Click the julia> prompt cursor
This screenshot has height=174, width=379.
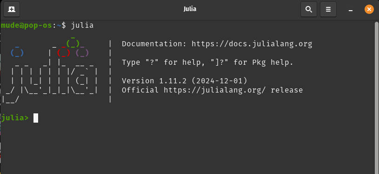coord(35,118)
